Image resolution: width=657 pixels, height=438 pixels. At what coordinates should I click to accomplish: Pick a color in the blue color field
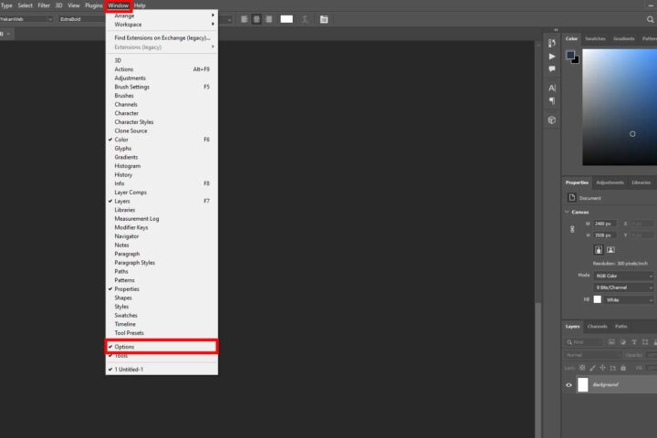click(x=620, y=107)
